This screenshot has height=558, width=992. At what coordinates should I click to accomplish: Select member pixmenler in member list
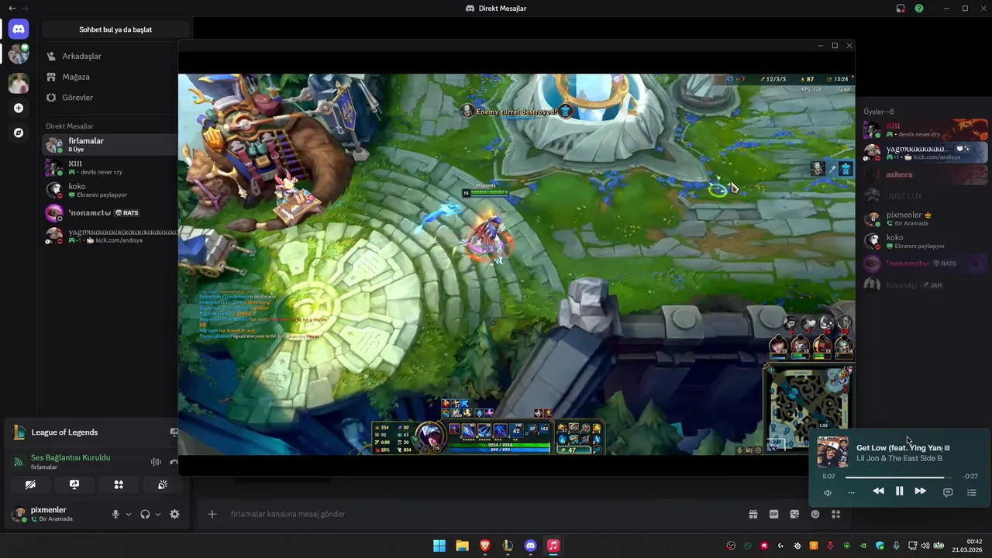point(925,219)
